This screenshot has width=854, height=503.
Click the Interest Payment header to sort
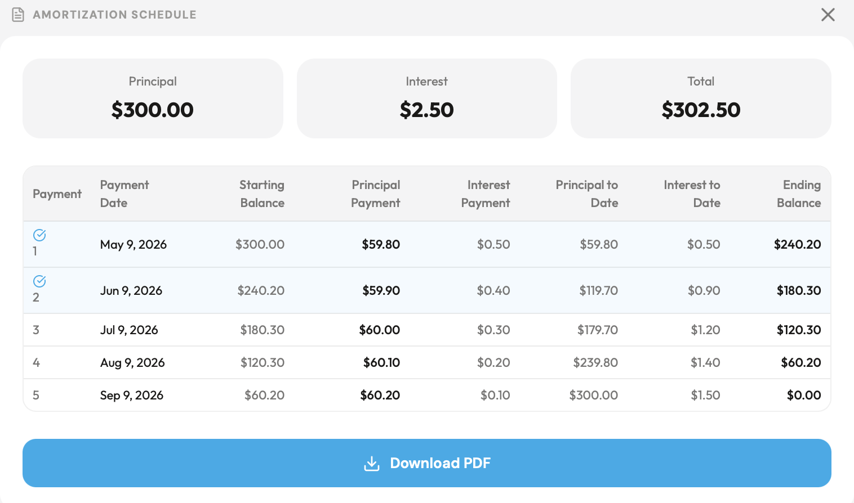487,194
